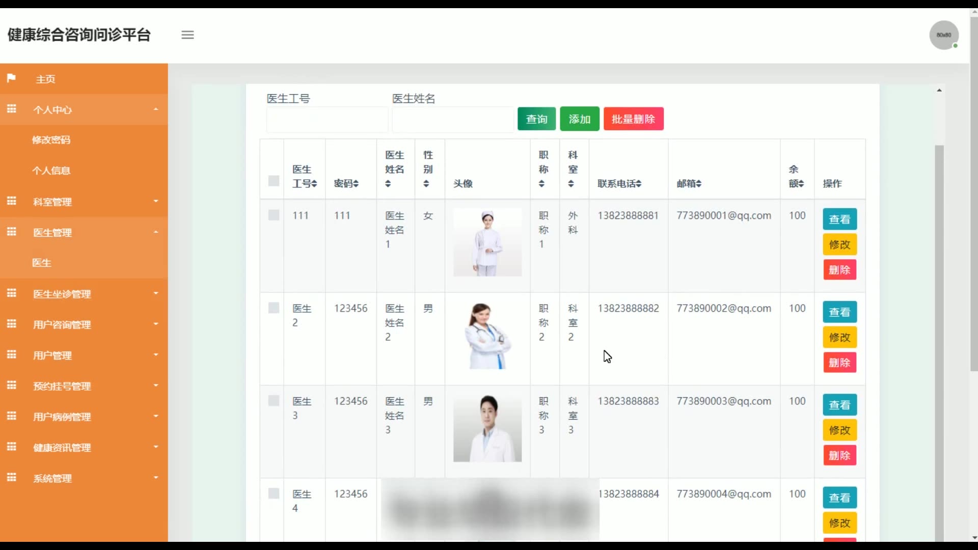
Task: Sort the 联系电话 column
Action: (x=638, y=184)
